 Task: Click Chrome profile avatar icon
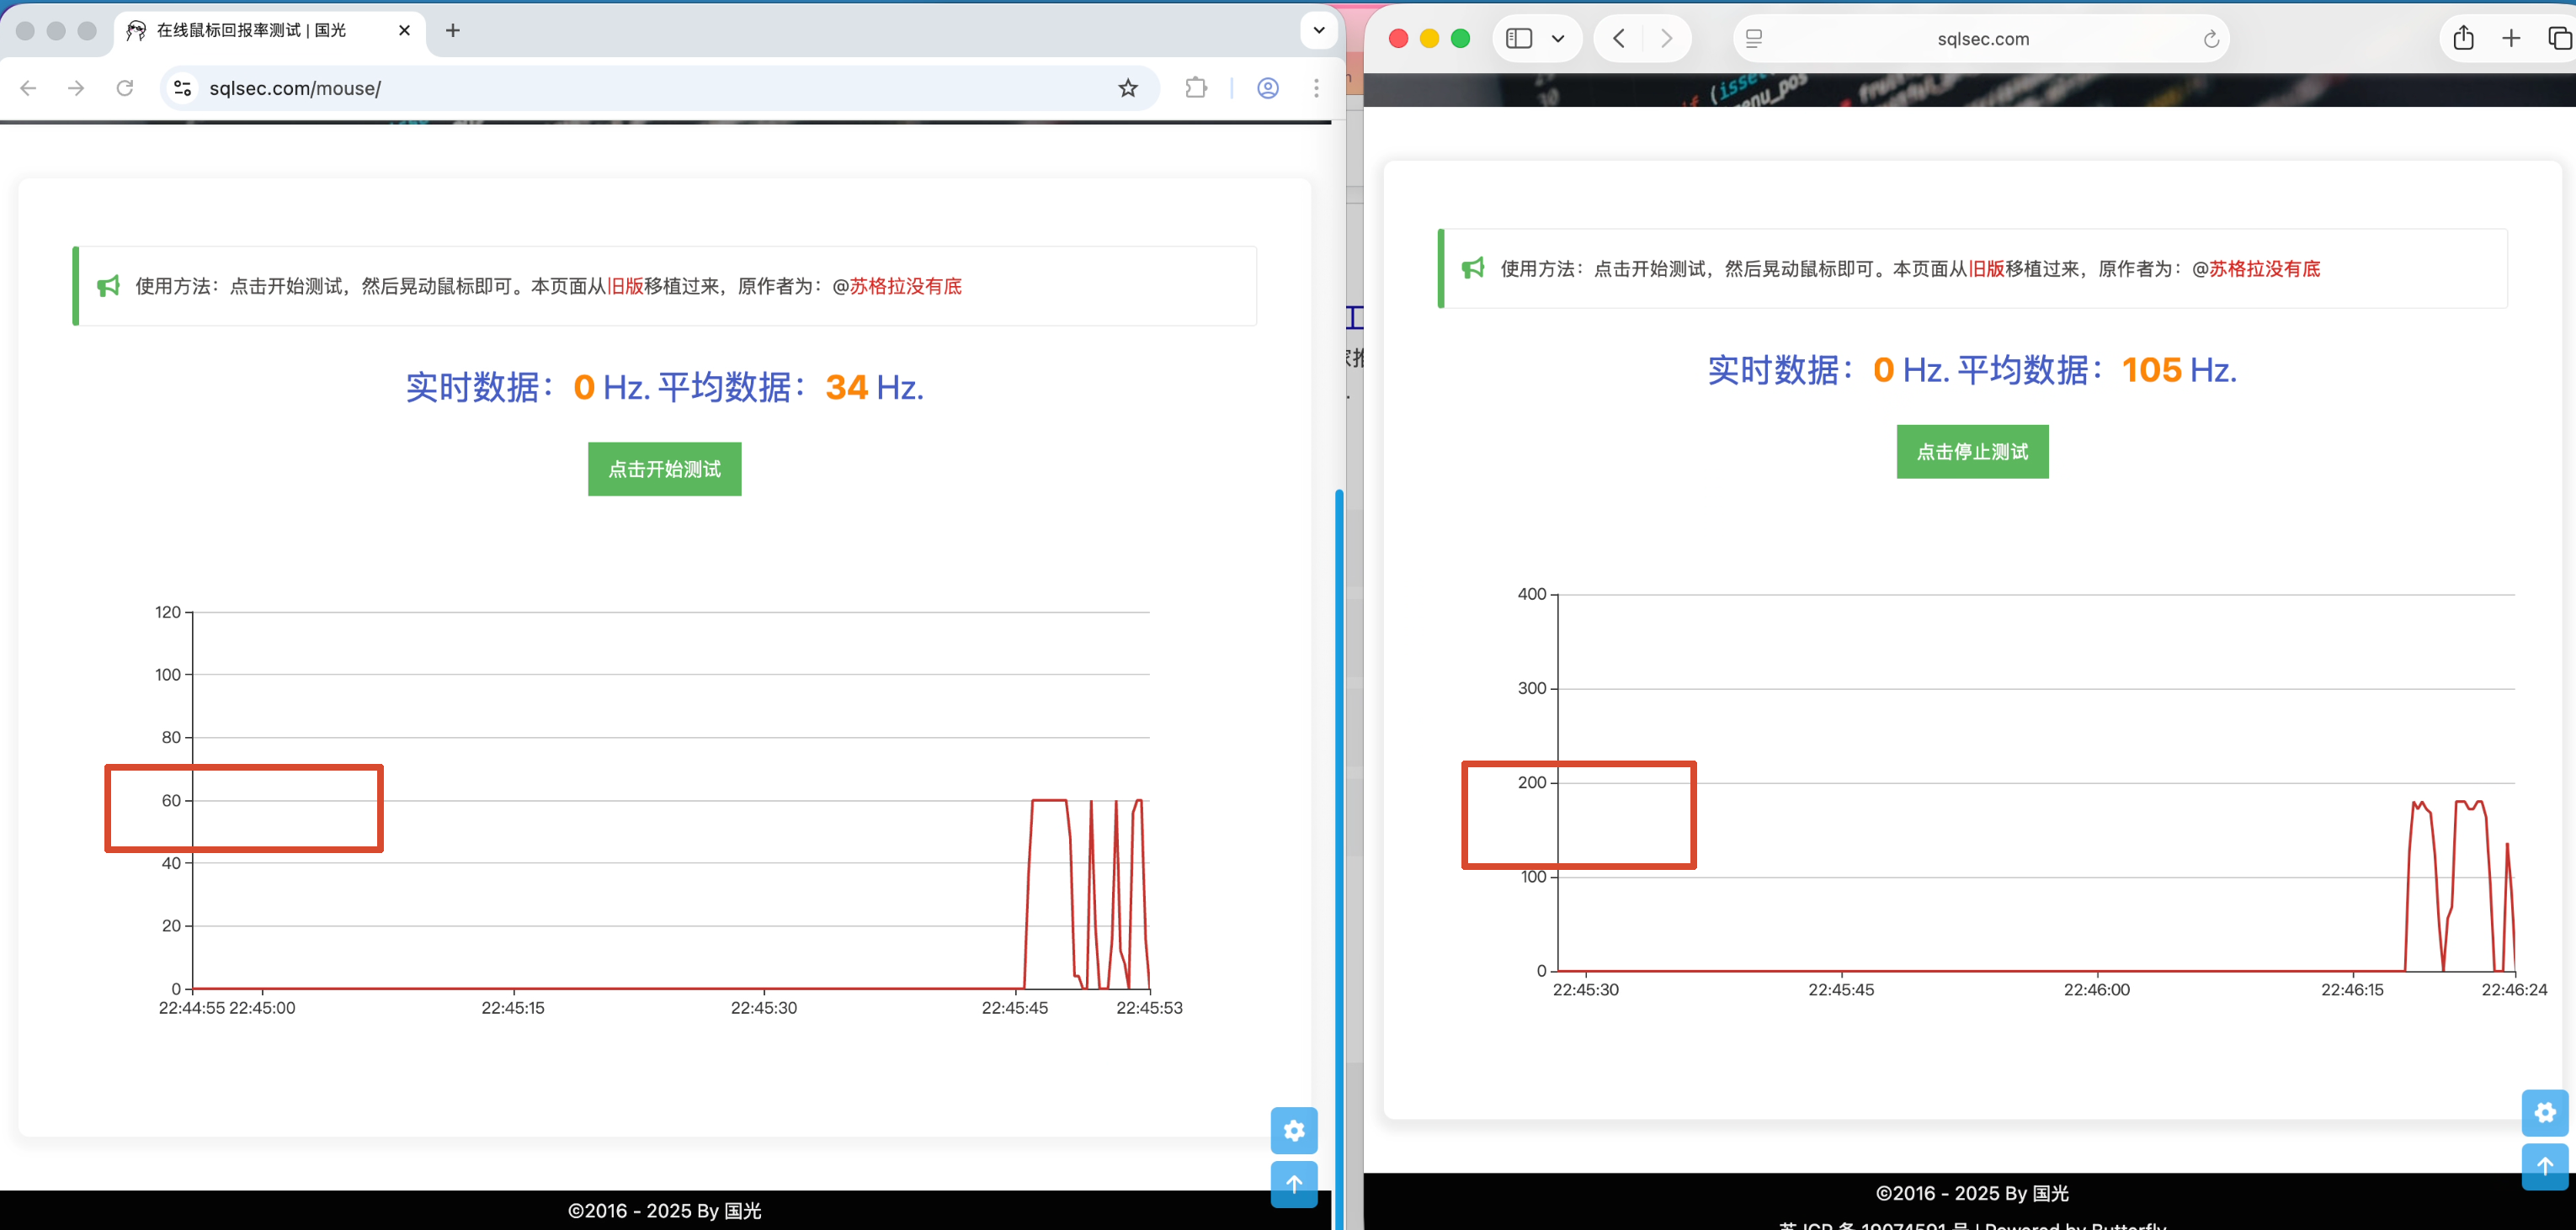click(1267, 88)
